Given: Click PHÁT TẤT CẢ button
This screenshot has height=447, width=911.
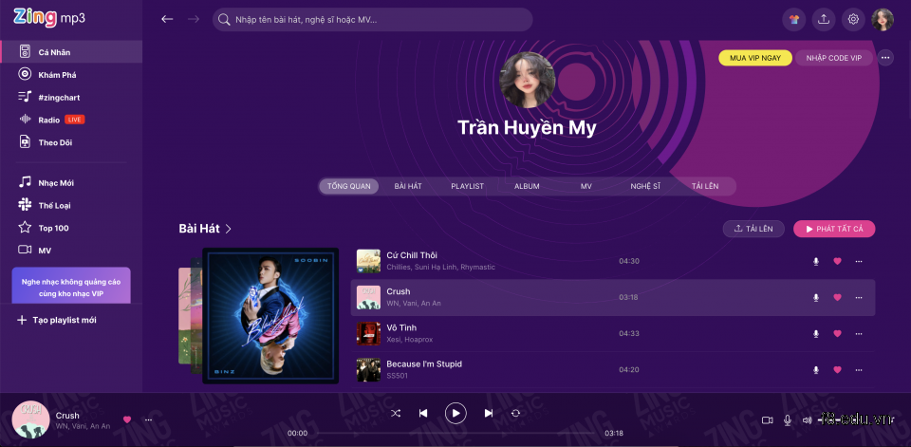Looking at the screenshot, I should point(834,229).
